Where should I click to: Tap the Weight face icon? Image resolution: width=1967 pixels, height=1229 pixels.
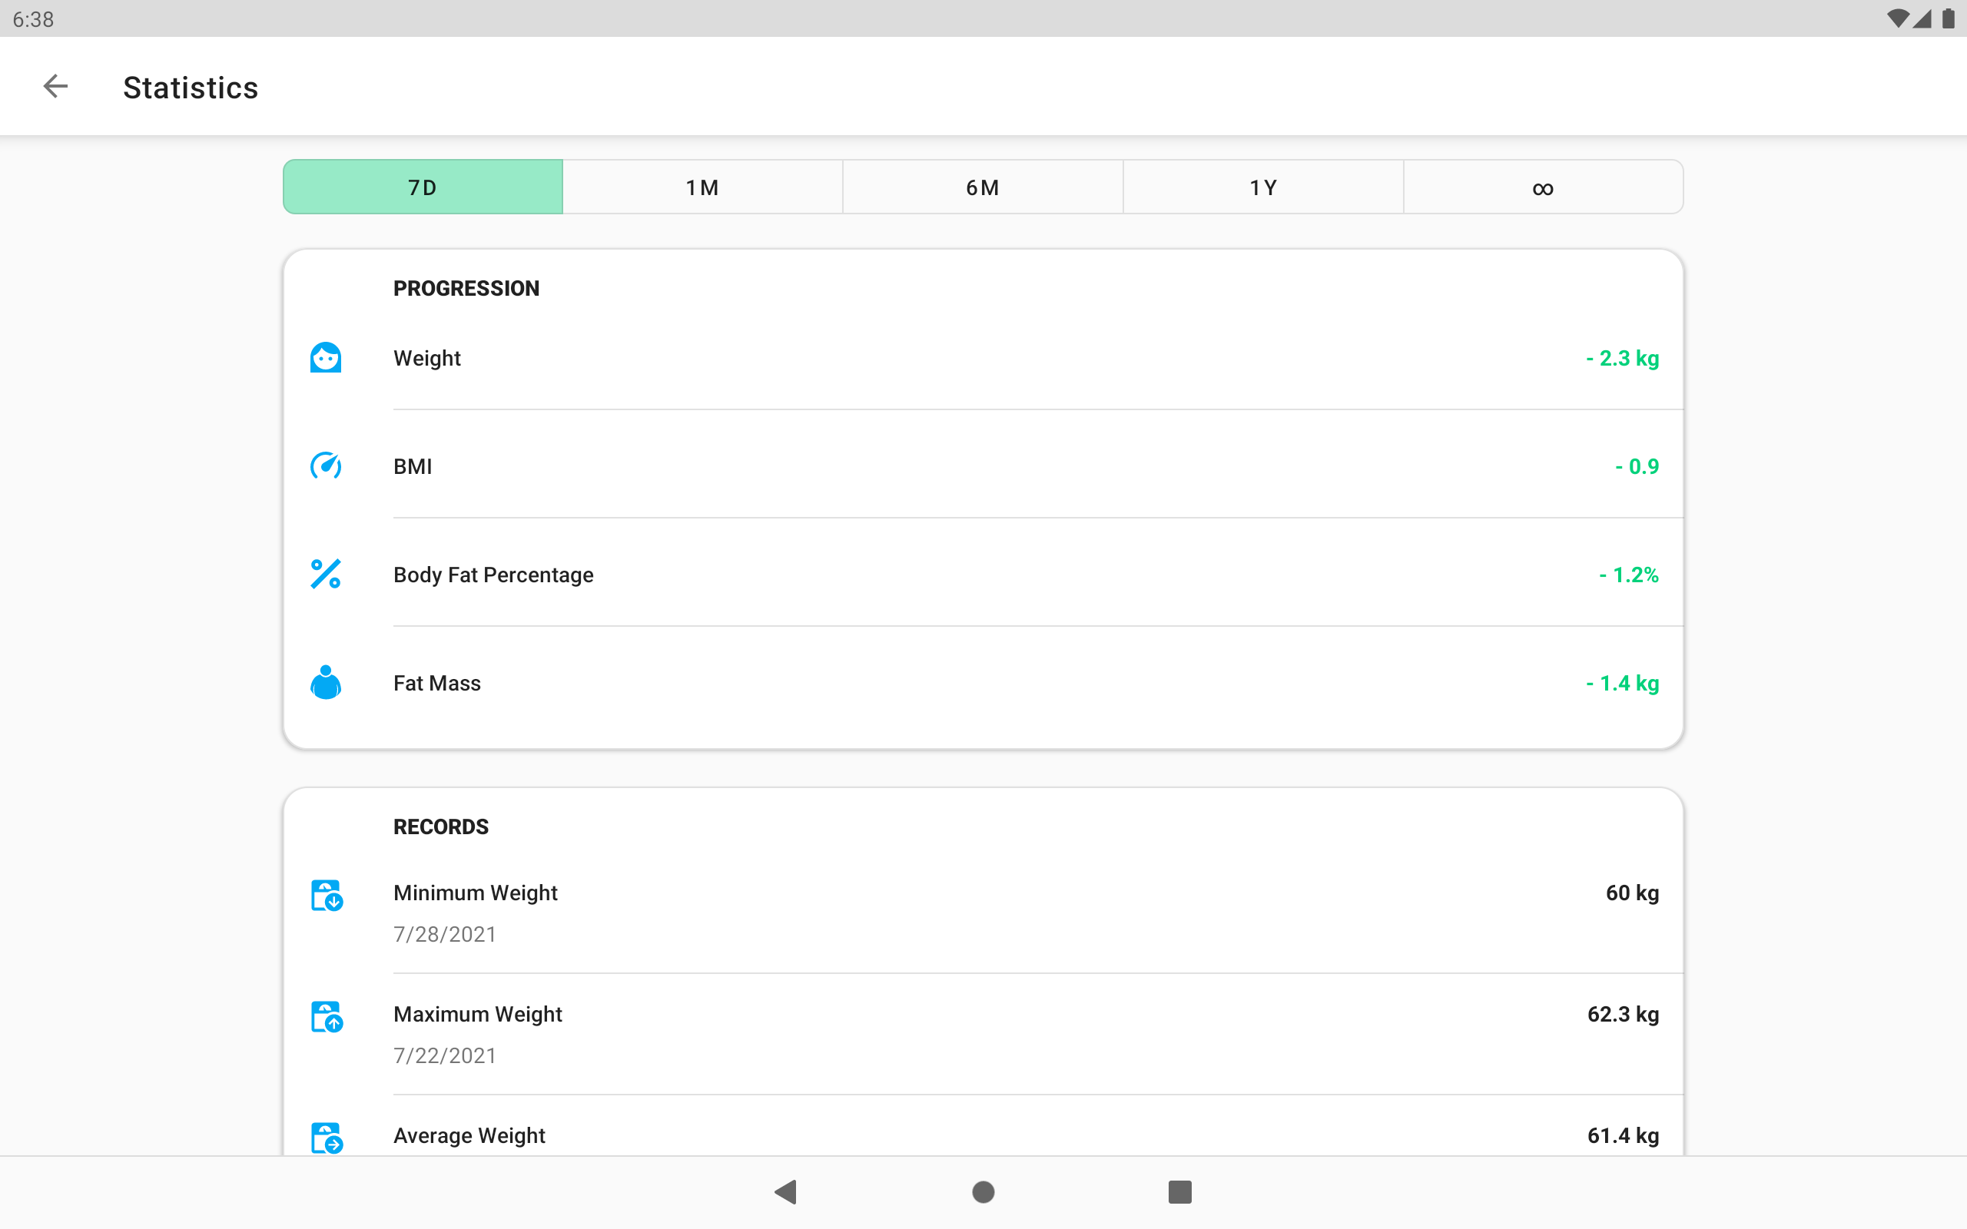tap(326, 358)
